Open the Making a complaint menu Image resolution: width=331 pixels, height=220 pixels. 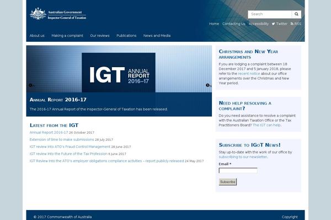[67, 36]
